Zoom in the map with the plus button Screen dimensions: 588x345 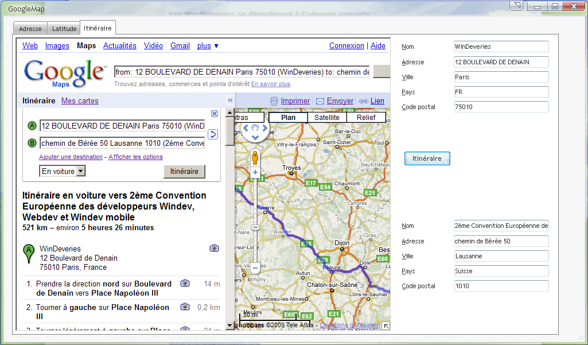tap(255, 172)
